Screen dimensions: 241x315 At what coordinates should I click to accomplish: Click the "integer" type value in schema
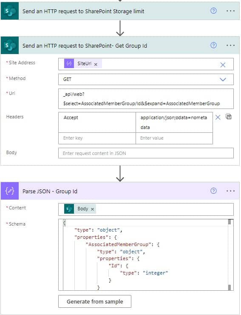coord(155,273)
